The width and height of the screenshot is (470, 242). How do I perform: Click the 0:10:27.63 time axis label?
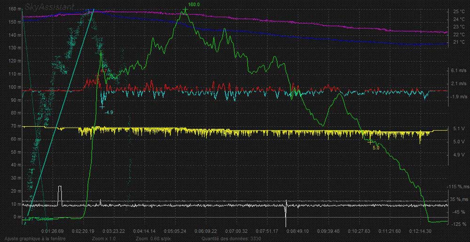(x=359, y=231)
